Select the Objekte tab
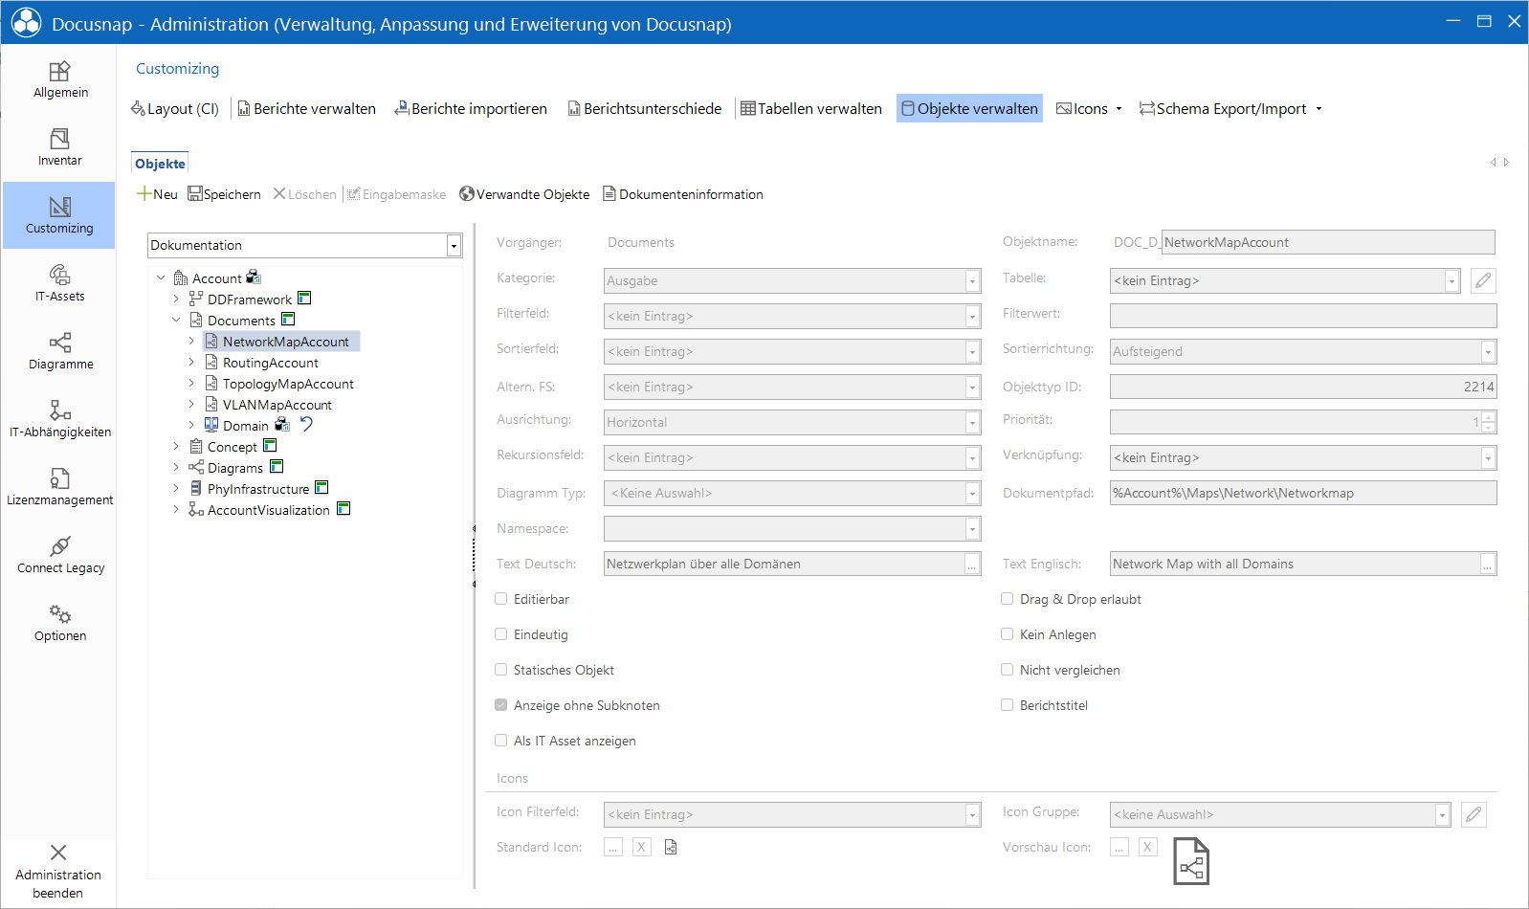The width and height of the screenshot is (1529, 909). click(160, 164)
